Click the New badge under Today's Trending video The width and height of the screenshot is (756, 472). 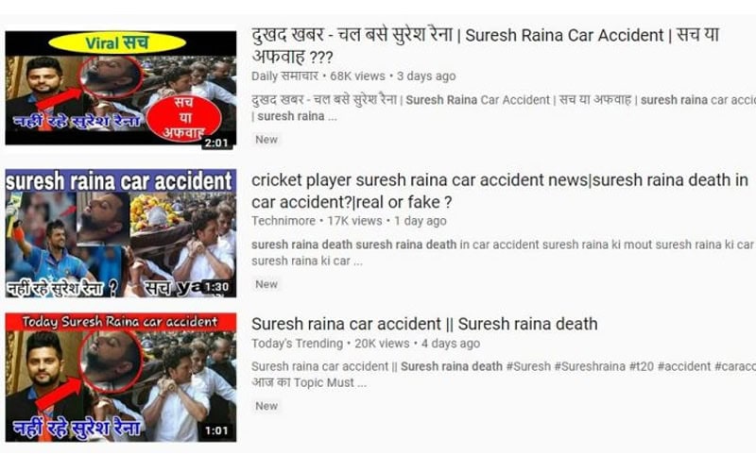pos(266,406)
